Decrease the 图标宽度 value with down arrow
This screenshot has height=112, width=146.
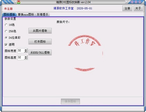click(x=26, y=51)
